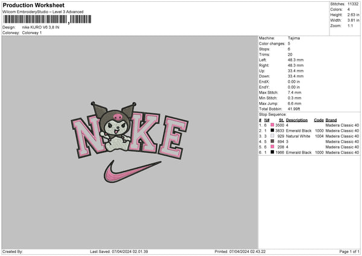Click the Description column header
This screenshot has height=256, width=362.
coord(297,120)
